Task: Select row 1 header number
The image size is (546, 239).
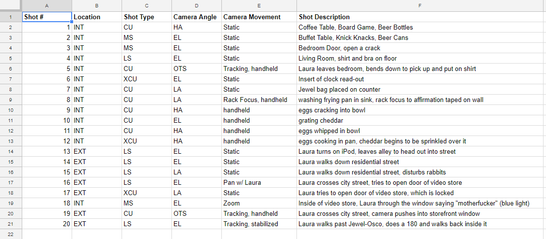Action: coord(11,17)
